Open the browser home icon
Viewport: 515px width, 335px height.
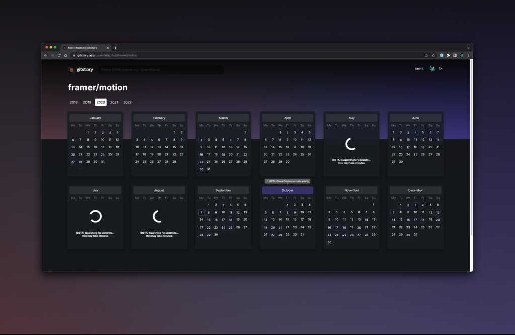click(66, 55)
